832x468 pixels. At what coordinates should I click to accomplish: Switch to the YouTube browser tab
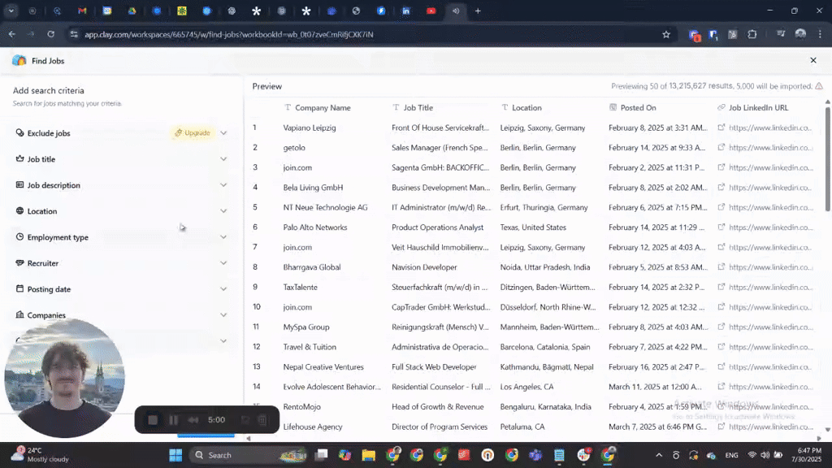pyautogui.click(x=431, y=11)
